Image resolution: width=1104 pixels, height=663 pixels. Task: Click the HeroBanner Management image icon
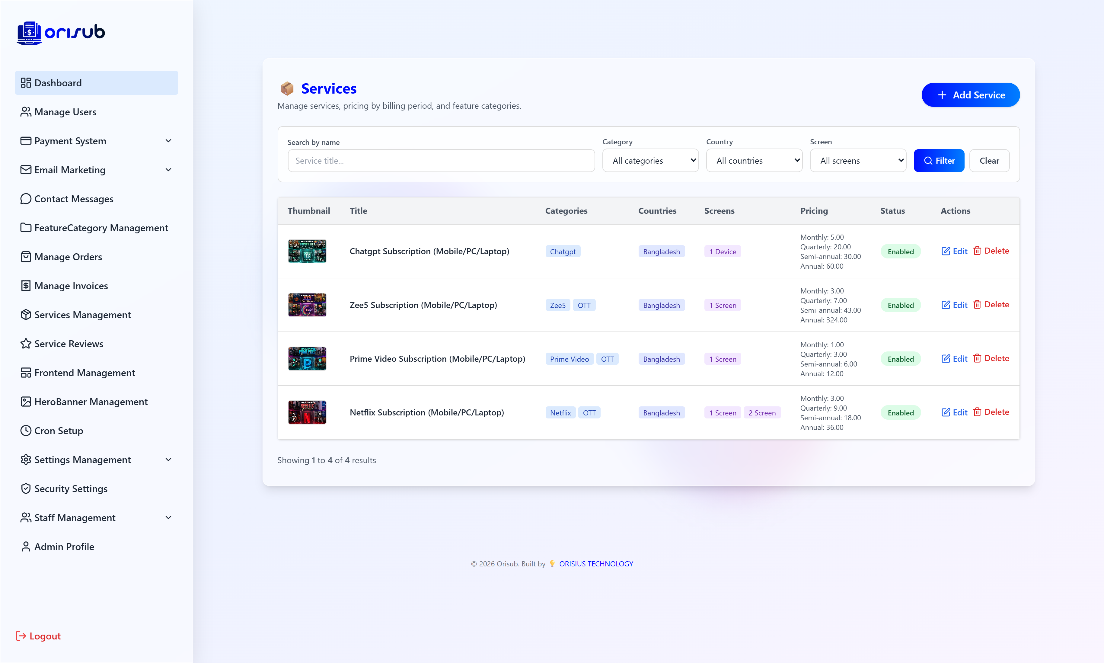26,402
